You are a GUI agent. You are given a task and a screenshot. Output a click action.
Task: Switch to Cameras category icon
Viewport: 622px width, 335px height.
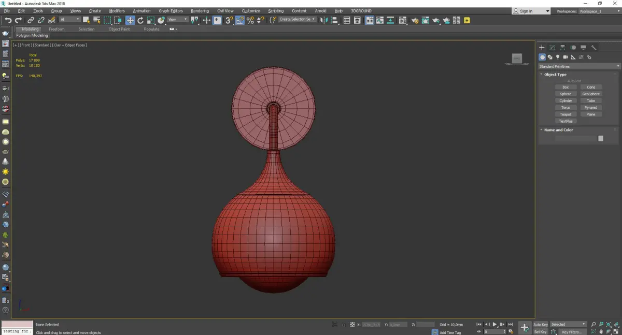point(566,57)
